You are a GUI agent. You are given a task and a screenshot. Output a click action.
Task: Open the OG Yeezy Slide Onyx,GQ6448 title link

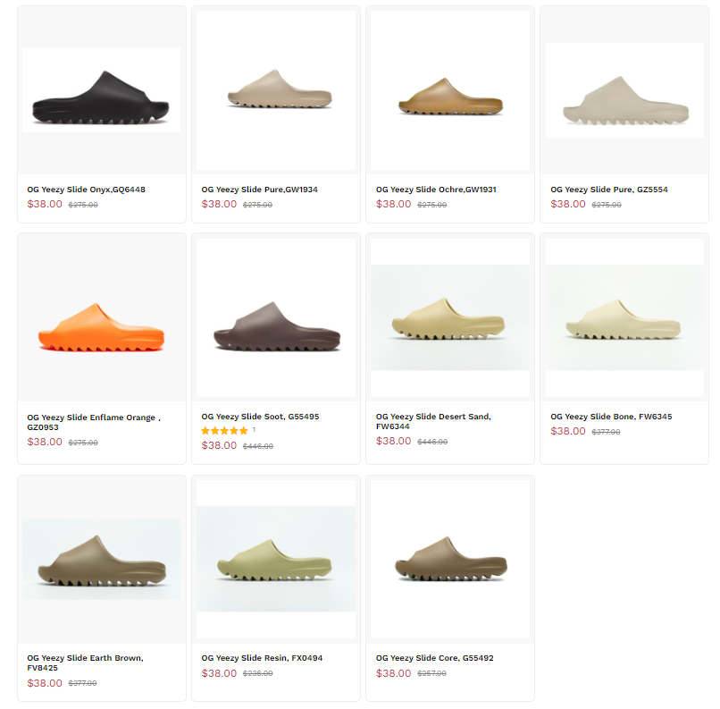point(86,190)
